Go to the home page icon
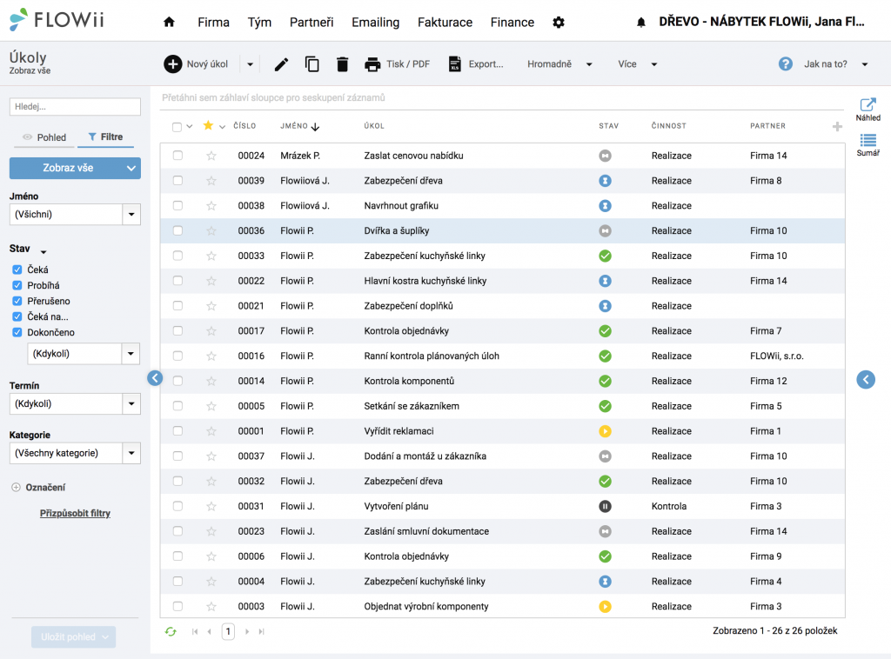Image resolution: width=891 pixels, height=659 pixels. coord(169,22)
